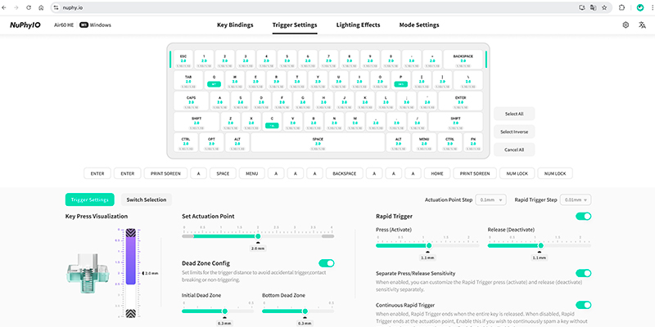
Task: Select the C key on keyboard layout
Action: click(272, 121)
